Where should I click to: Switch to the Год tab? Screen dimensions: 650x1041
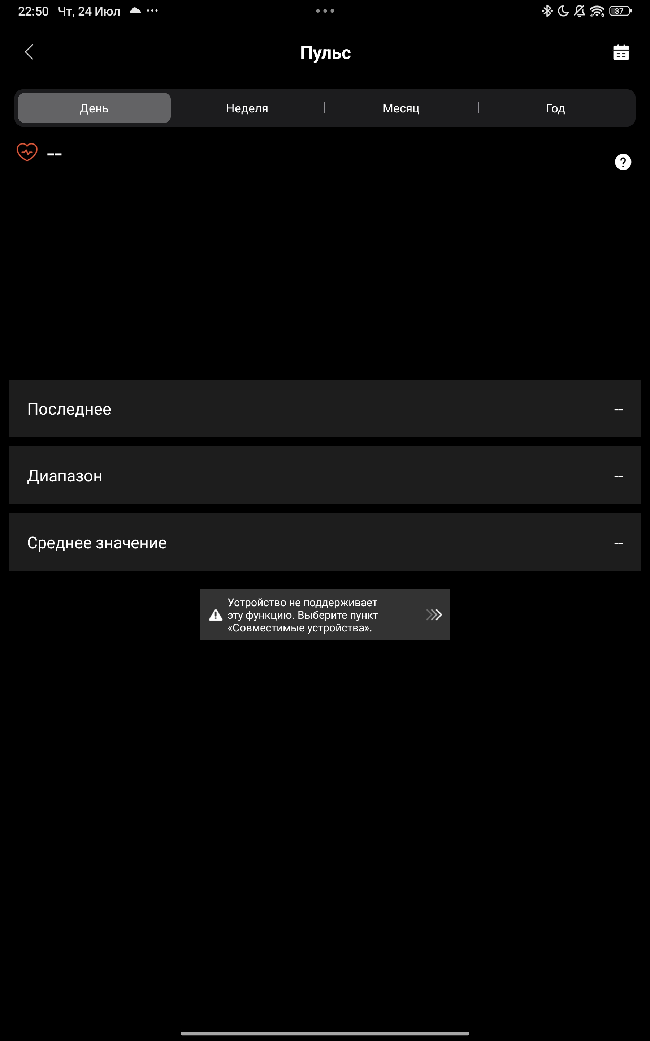555,108
